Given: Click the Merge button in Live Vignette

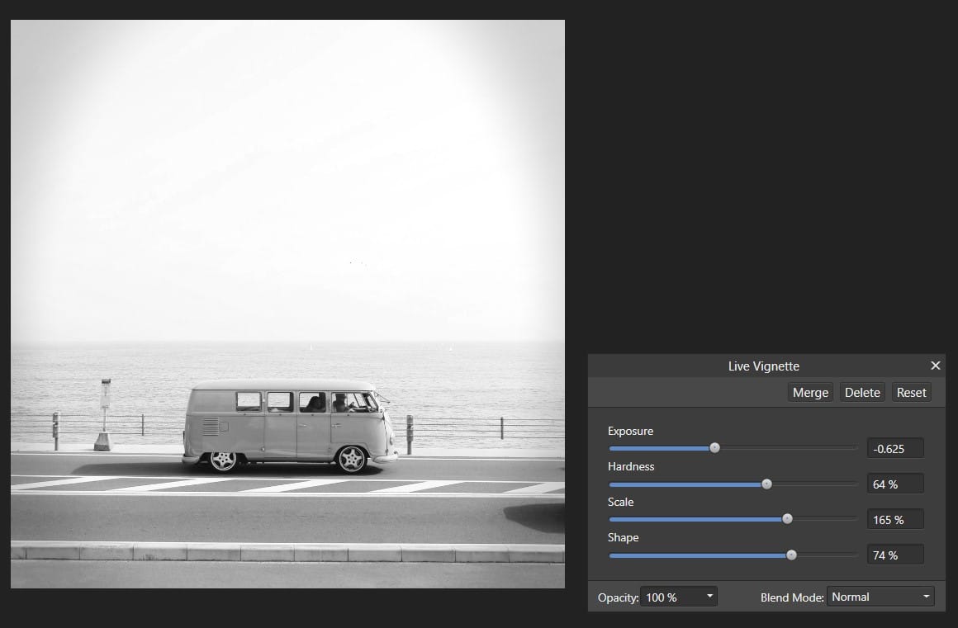Looking at the screenshot, I should (x=809, y=392).
